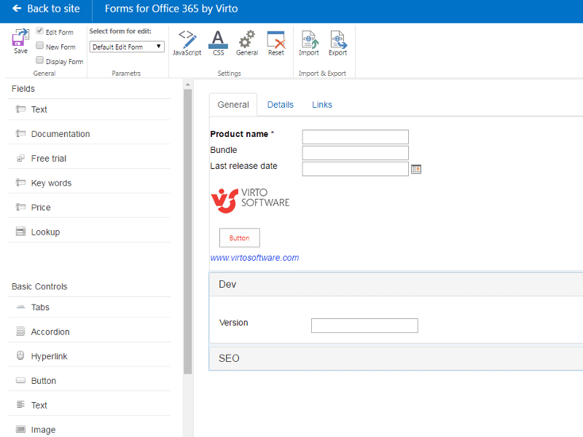Click the Reset form icon

[274, 42]
